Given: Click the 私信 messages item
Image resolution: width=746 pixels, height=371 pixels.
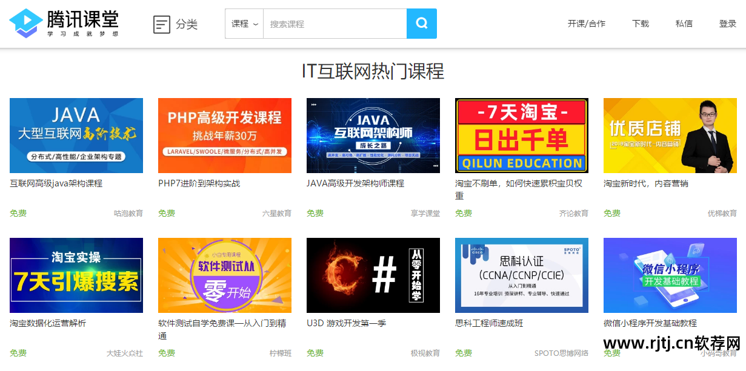Looking at the screenshot, I should coord(684,24).
